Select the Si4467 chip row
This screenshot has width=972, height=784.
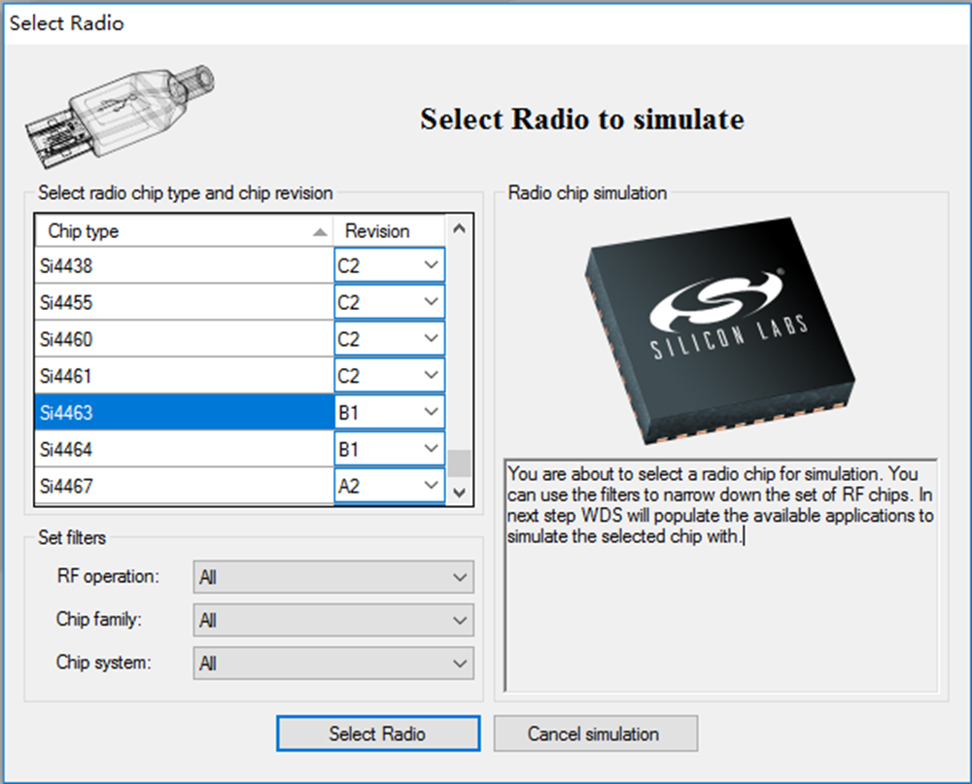click(x=183, y=486)
